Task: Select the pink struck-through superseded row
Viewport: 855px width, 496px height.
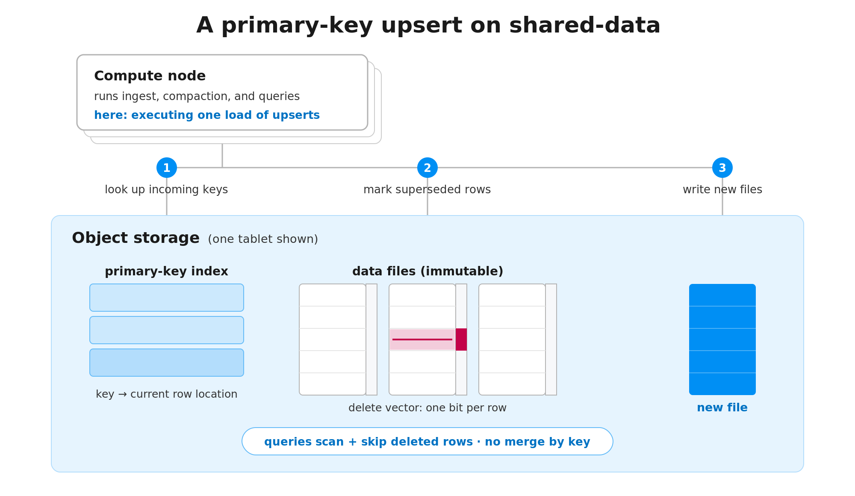Action: (422, 340)
